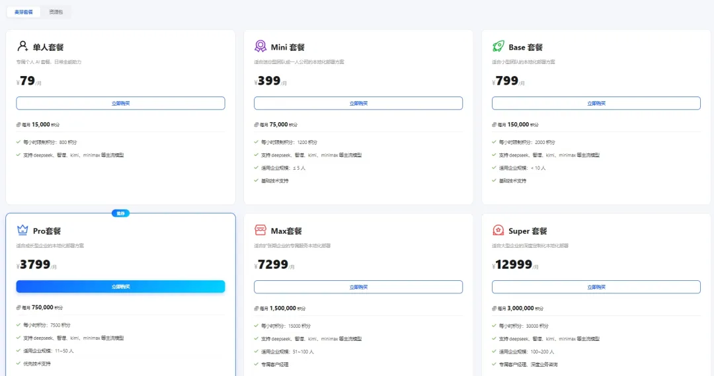Screen dimensions: 714x376
Task: Click the red shop icon beside Max套餐
Action: coord(260,230)
